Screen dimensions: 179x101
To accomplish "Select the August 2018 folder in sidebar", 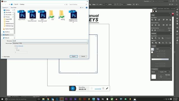I will (9, 19).
